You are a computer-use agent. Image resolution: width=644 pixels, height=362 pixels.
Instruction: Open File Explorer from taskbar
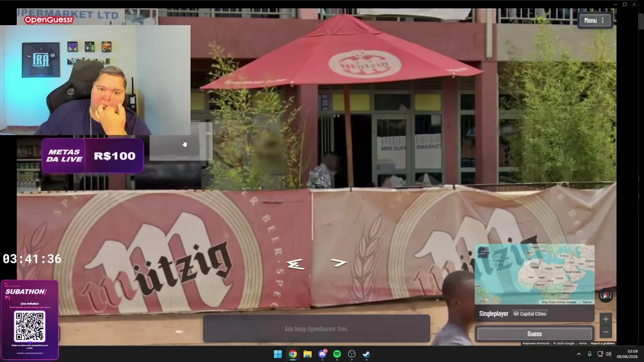(x=307, y=354)
